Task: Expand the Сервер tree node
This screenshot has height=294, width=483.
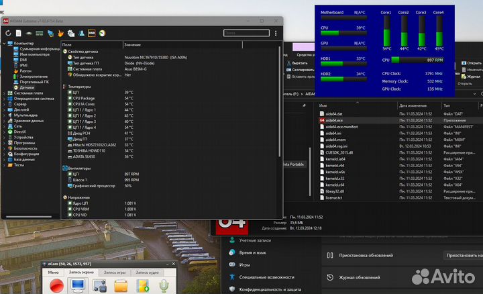Action: [x=4, y=104]
